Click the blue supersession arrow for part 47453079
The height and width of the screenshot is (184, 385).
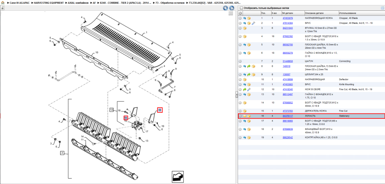[x=244, y=18]
